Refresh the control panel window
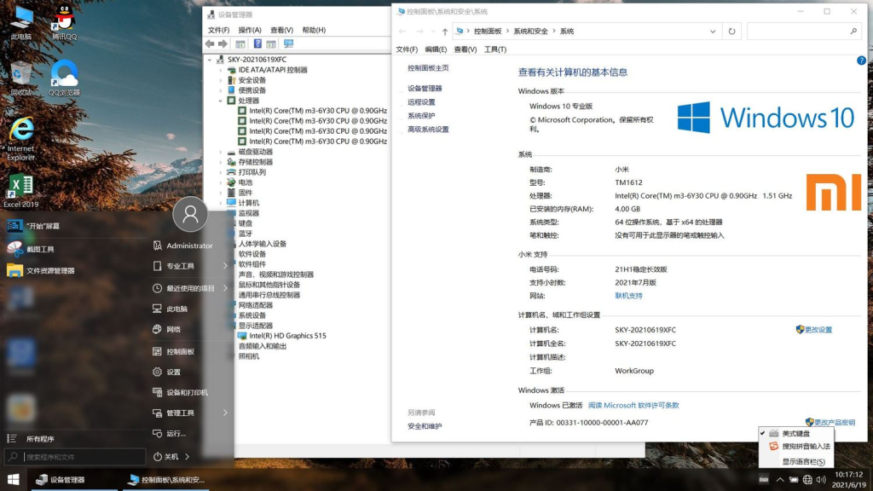 tap(731, 32)
